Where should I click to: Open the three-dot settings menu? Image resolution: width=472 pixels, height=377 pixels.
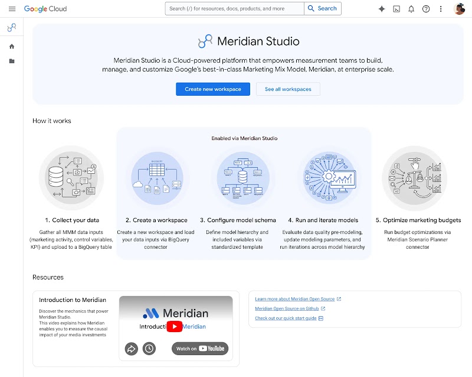point(441,9)
